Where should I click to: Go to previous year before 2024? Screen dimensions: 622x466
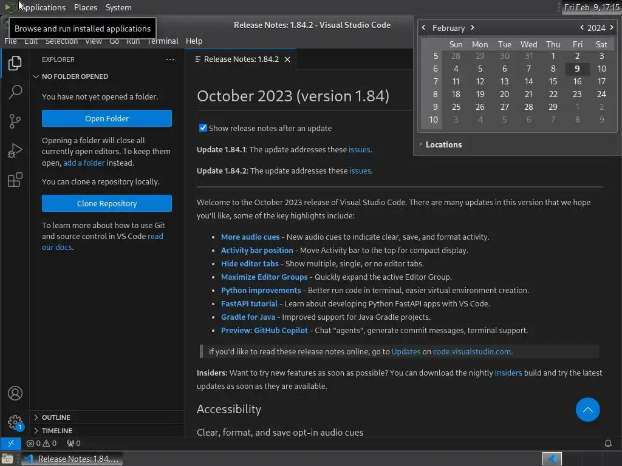tap(581, 27)
